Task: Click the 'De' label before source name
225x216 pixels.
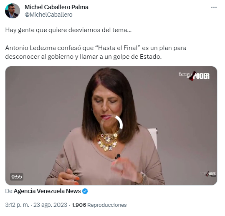Action: [9, 191]
